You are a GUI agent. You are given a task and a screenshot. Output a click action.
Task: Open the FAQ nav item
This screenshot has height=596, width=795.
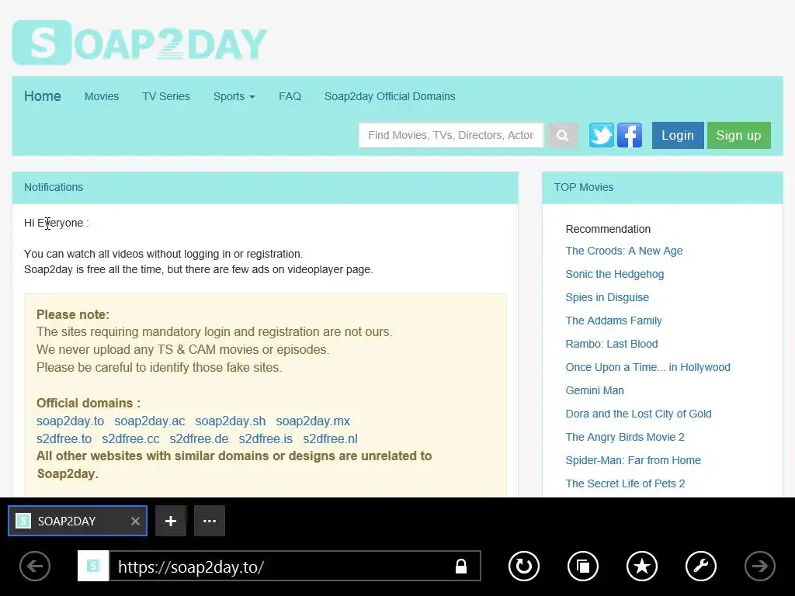290,96
